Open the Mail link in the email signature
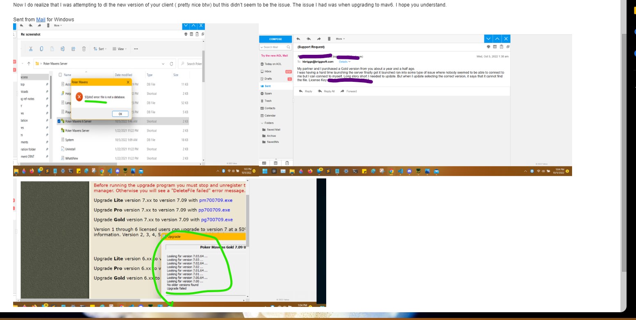 [41, 19]
